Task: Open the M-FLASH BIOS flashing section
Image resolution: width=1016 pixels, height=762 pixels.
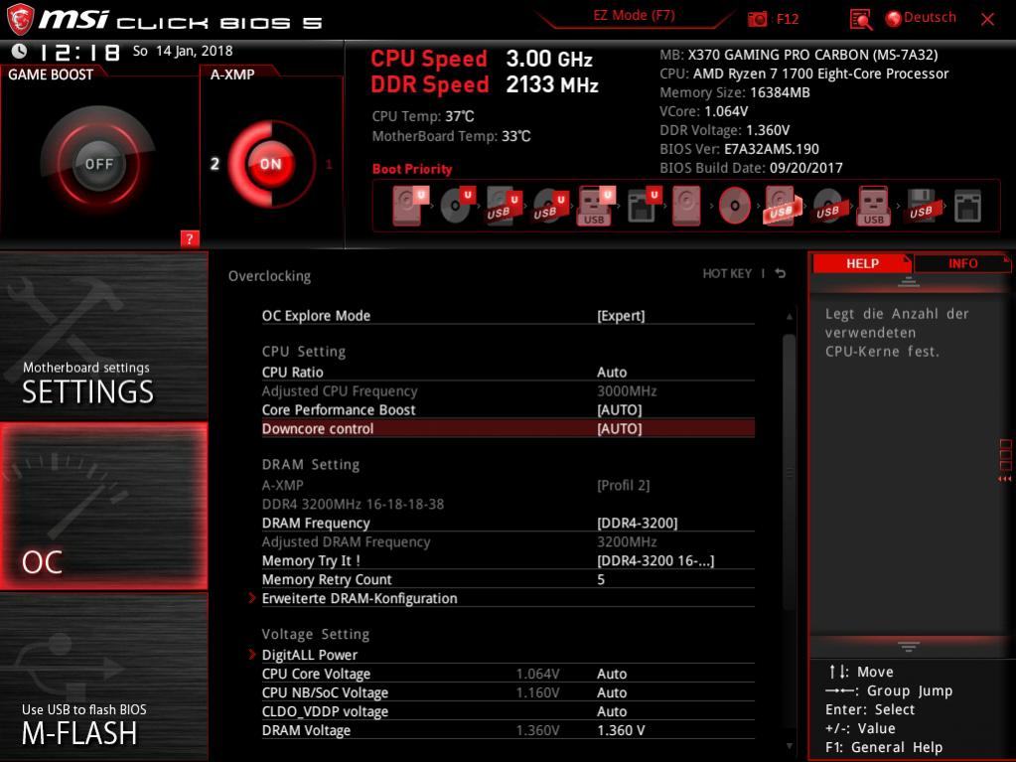Action: (x=103, y=677)
